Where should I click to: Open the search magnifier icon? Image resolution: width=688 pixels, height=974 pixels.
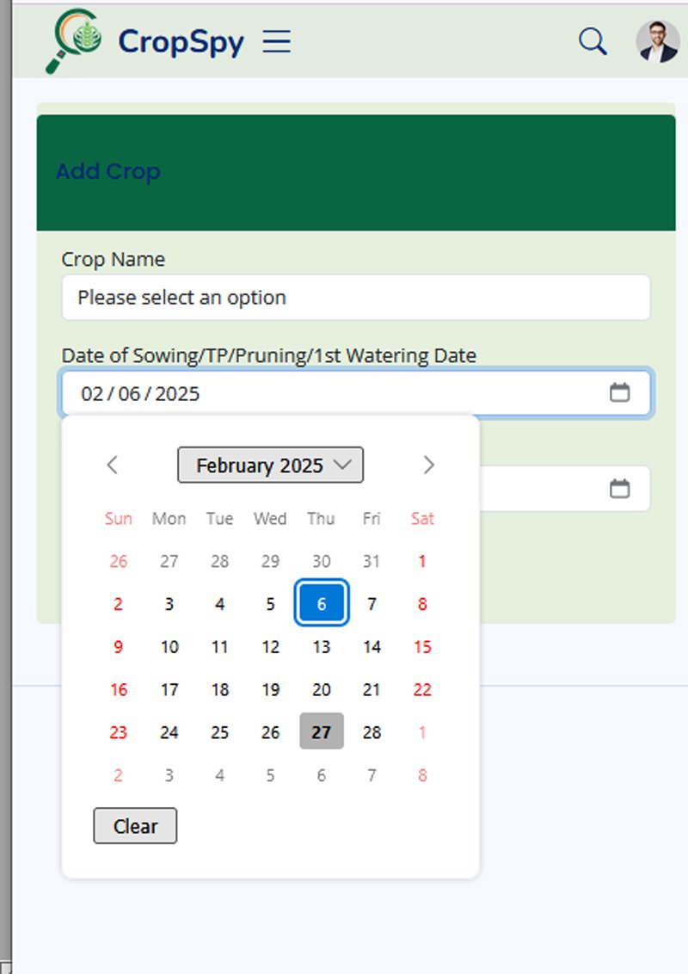pos(592,40)
